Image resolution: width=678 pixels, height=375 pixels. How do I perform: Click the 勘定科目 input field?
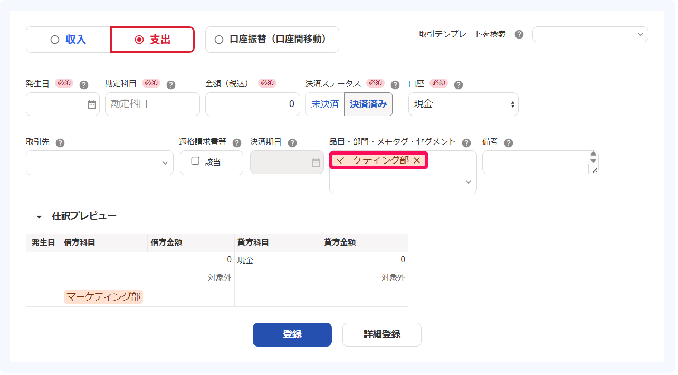point(152,104)
